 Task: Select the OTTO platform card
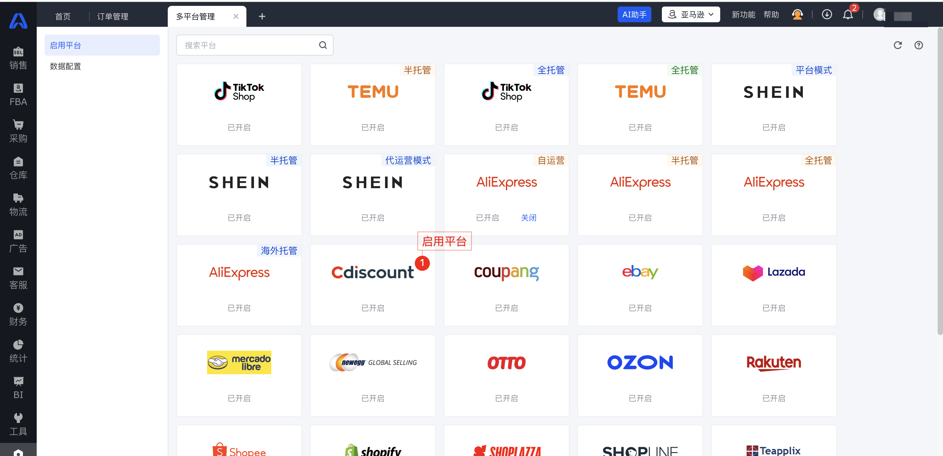pyautogui.click(x=506, y=375)
